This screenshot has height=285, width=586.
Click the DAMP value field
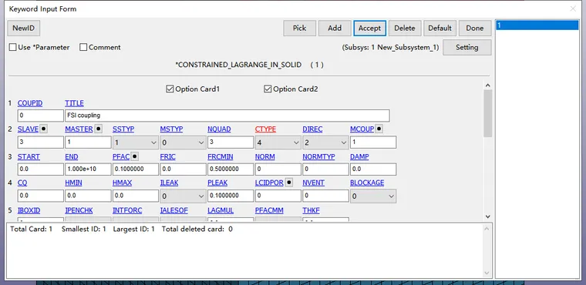pyautogui.click(x=373, y=169)
